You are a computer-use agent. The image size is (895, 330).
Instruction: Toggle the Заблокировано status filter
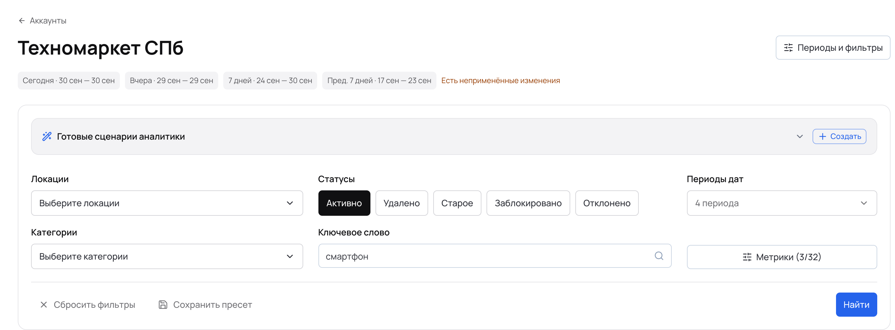[x=528, y=203]
